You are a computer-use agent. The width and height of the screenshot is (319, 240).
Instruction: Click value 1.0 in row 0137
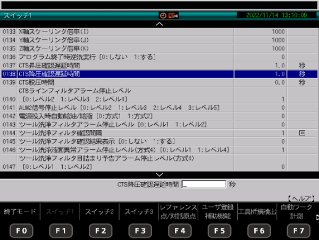280,65
